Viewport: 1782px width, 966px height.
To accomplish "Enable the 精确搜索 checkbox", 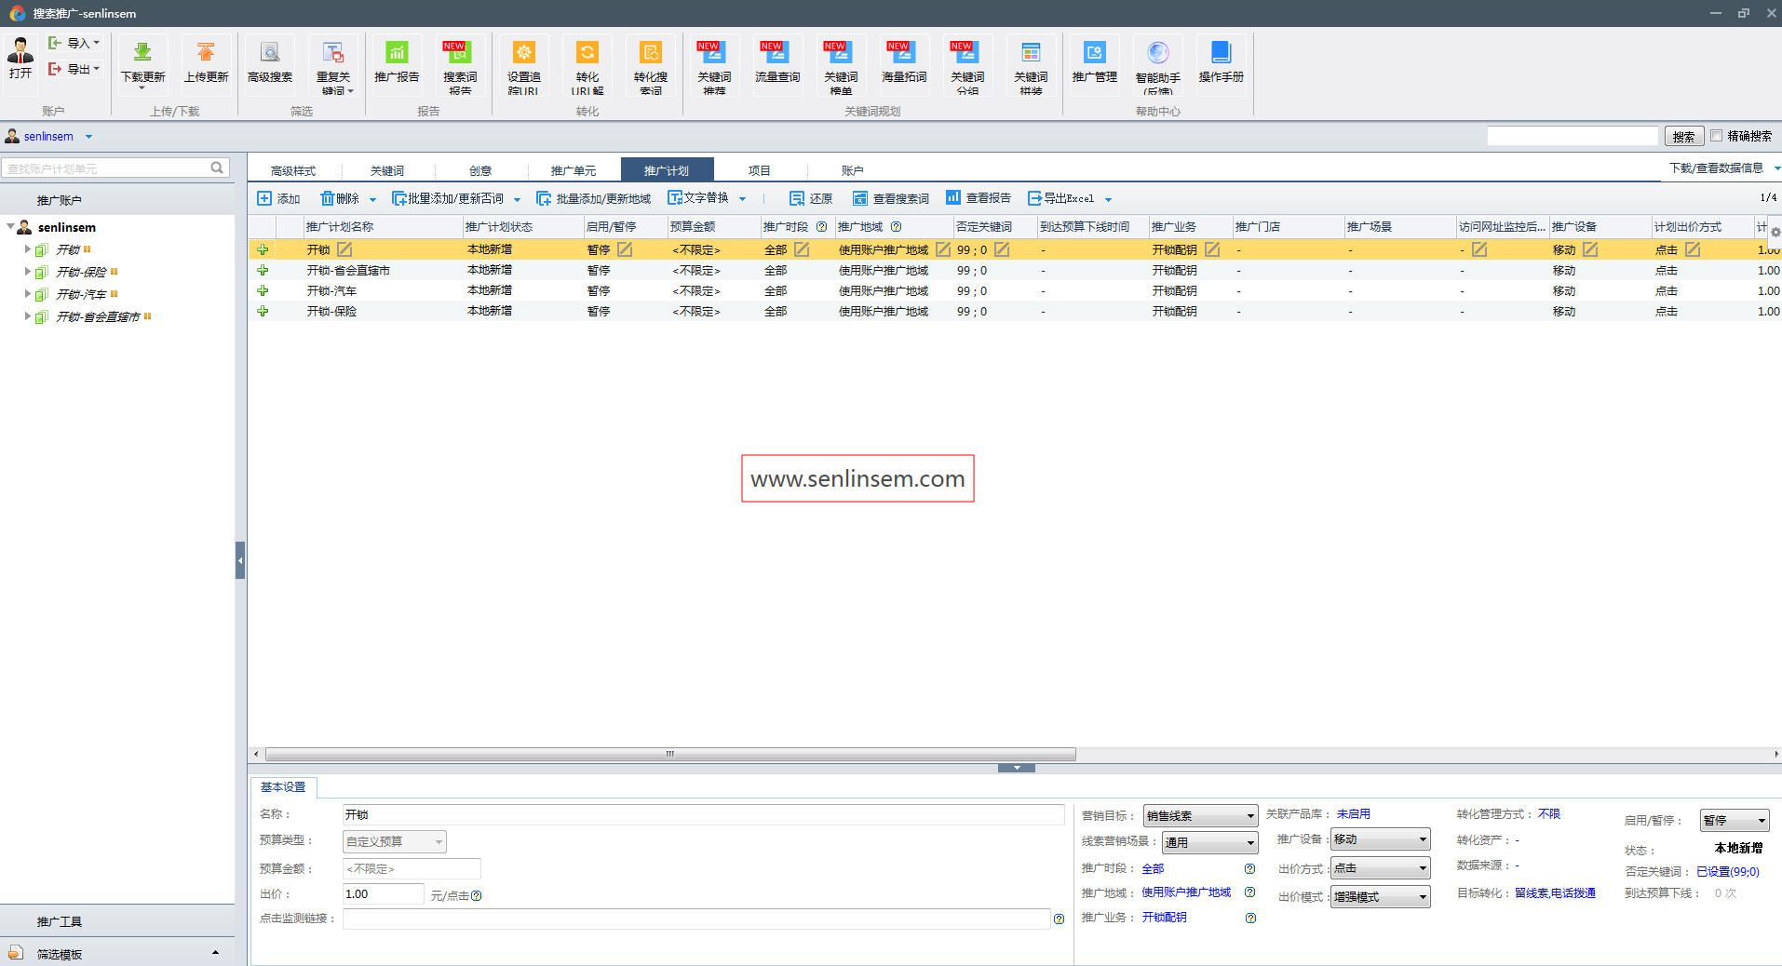I will click(x=1717, y=136).
